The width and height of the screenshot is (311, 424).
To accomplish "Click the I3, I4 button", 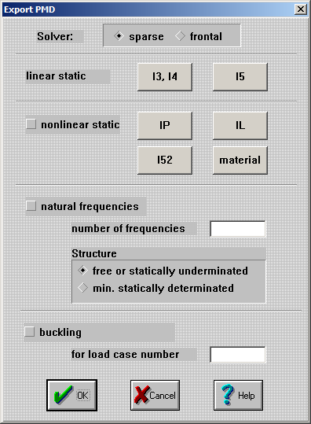I will 165,77.
